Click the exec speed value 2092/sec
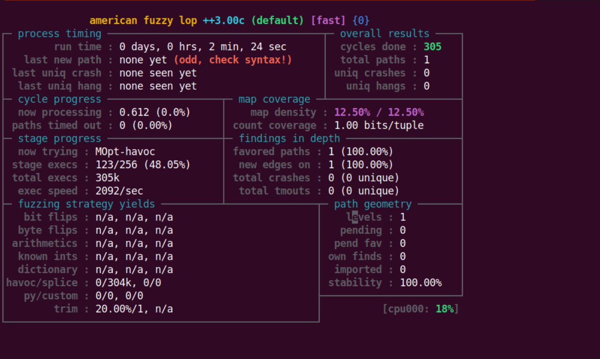Viewport: 600px width, 359px height. (x=119, y=191)
